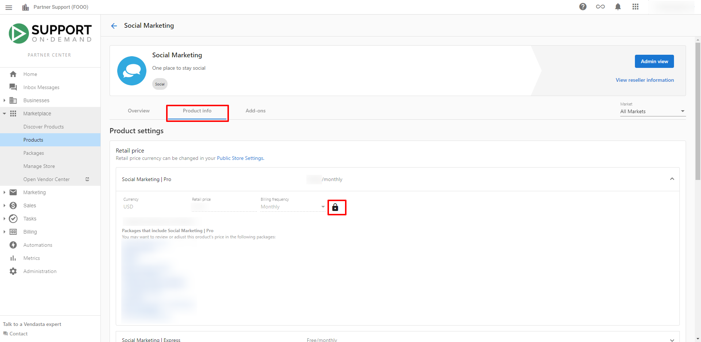The image size is (701, 342).
Task: Open Vendor Center from sidebar
Action: pos(46,179)
